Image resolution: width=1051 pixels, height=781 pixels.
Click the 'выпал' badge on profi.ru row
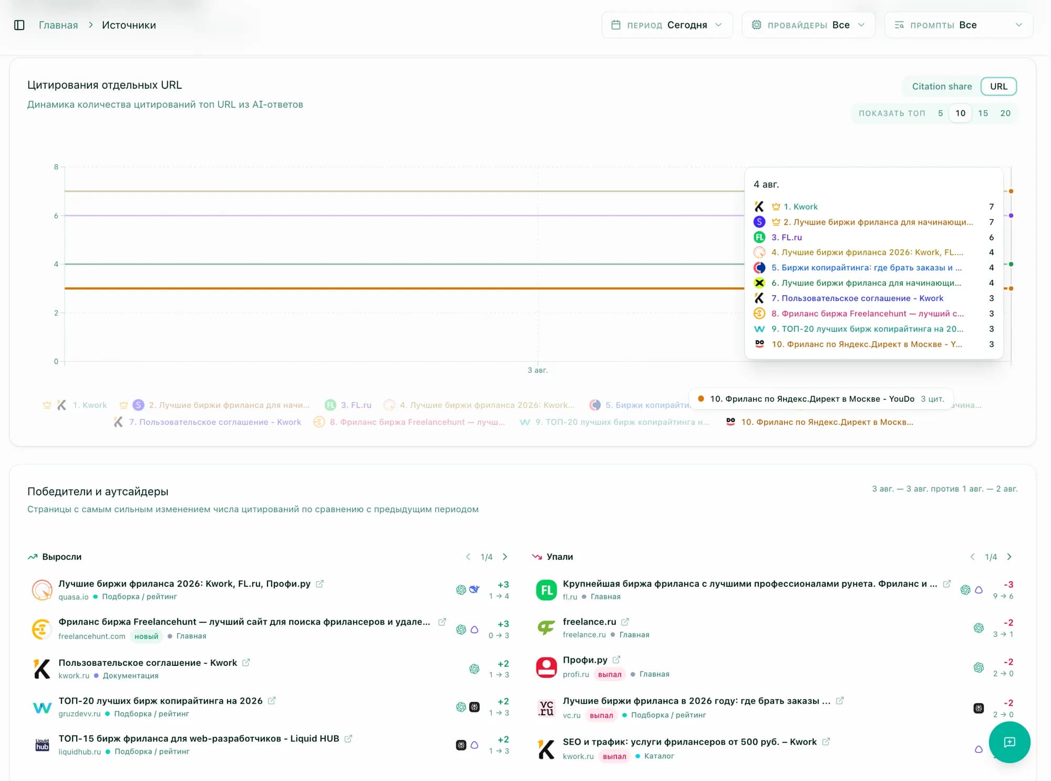point(610,674)
